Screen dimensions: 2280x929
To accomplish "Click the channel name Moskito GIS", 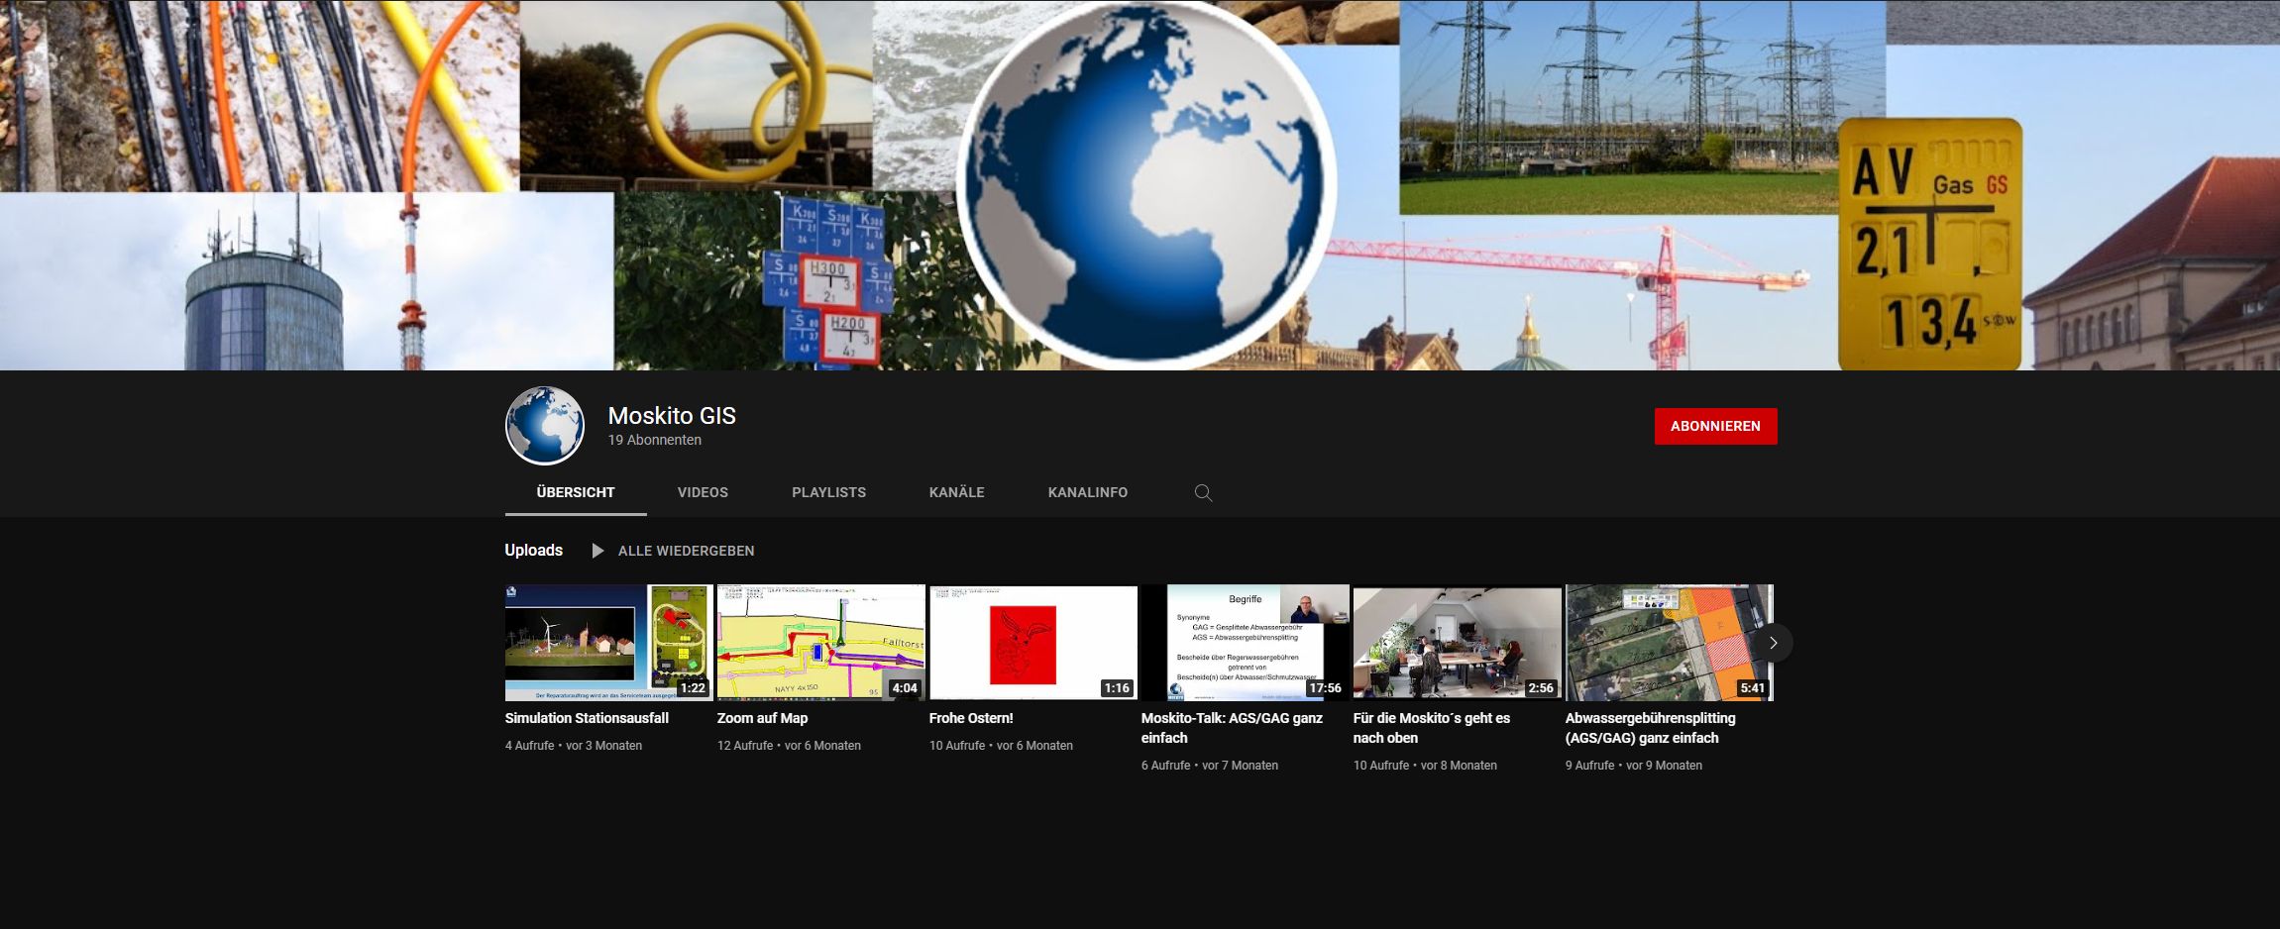I will pos(671,416).
